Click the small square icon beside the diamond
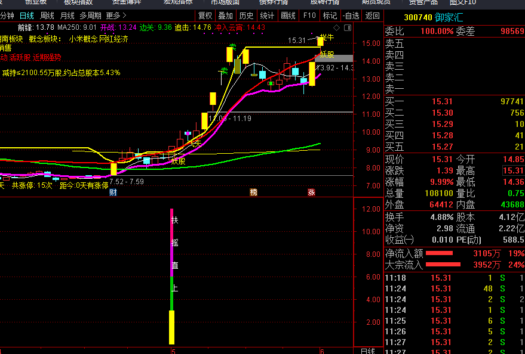The image size is (525, 354). pos(347,28)
